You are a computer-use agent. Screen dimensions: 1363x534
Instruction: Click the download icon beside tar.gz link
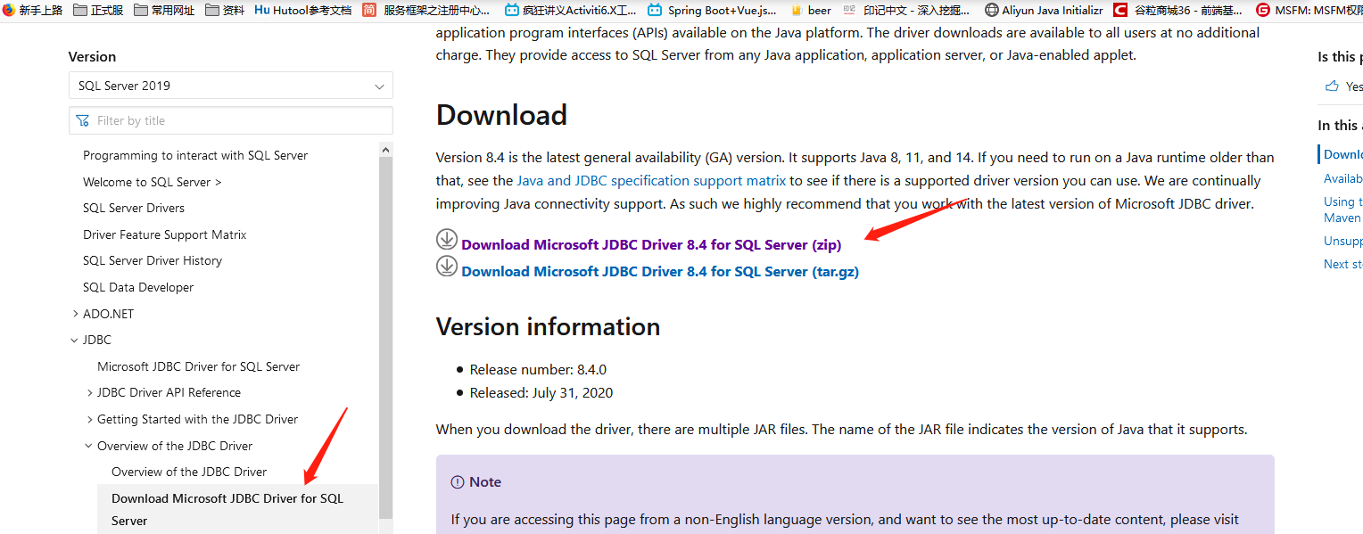[447, 266]
